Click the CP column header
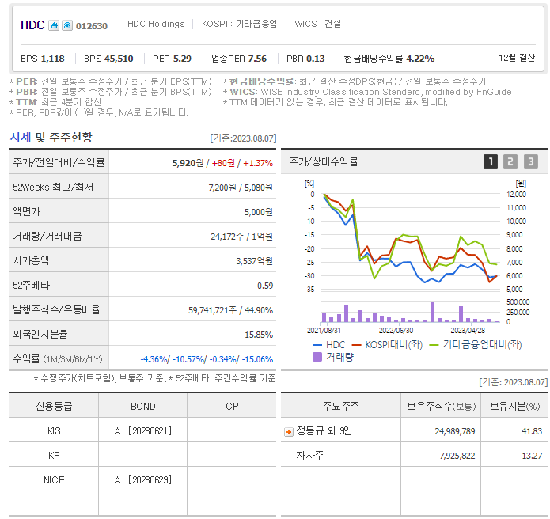The height and width of the screenshot is (519, 550). [232, 406]
